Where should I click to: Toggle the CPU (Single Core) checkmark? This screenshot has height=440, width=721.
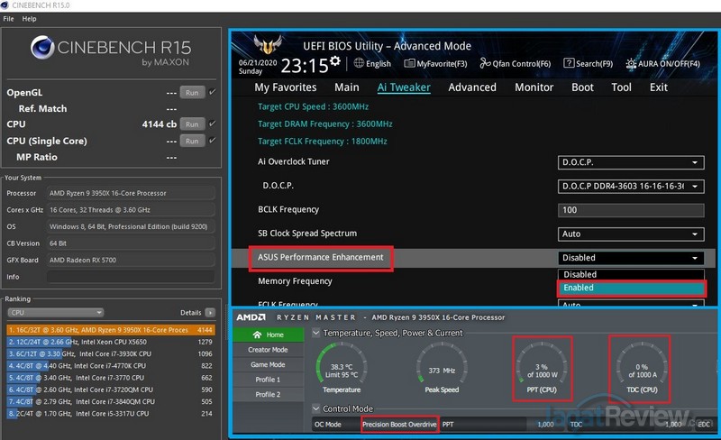(212, 141)
